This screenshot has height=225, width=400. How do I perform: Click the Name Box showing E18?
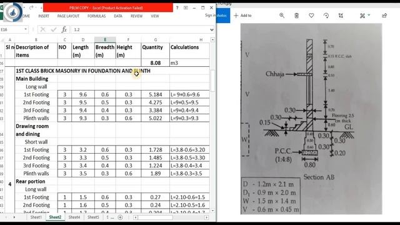[12, 29]
